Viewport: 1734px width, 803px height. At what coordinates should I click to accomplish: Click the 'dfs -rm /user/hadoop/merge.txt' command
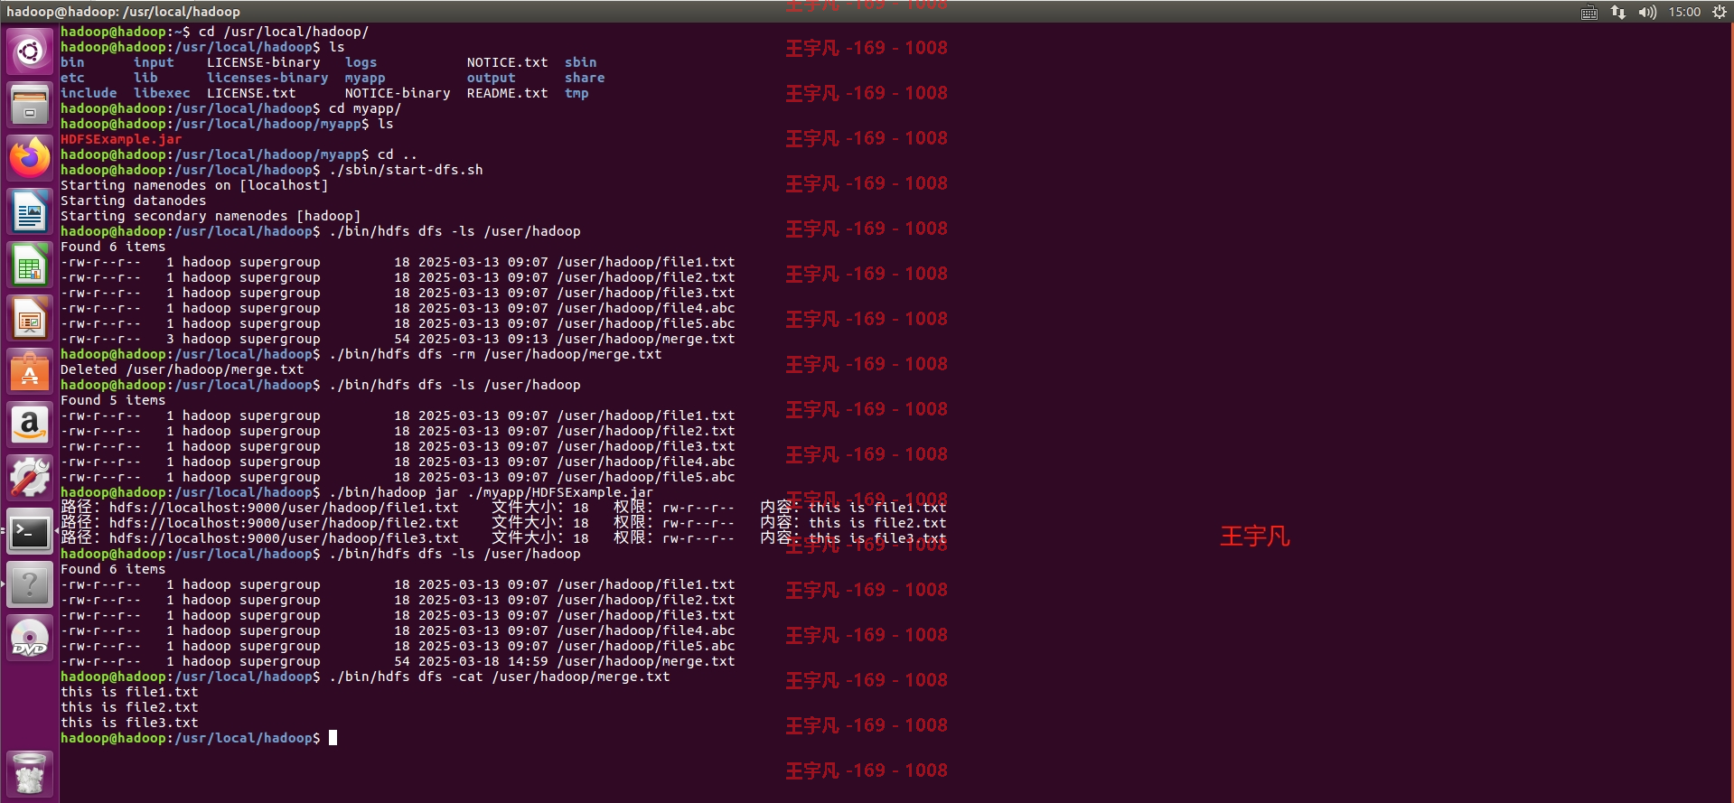pos(540,354)
